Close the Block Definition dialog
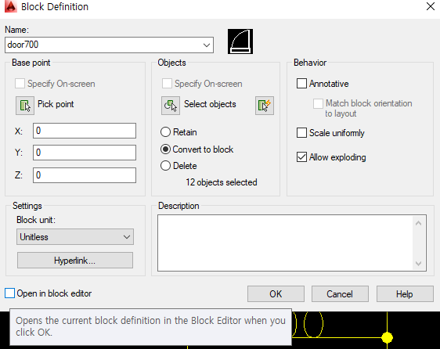Screen dimensions: 440x349 (x=430, y=6)
